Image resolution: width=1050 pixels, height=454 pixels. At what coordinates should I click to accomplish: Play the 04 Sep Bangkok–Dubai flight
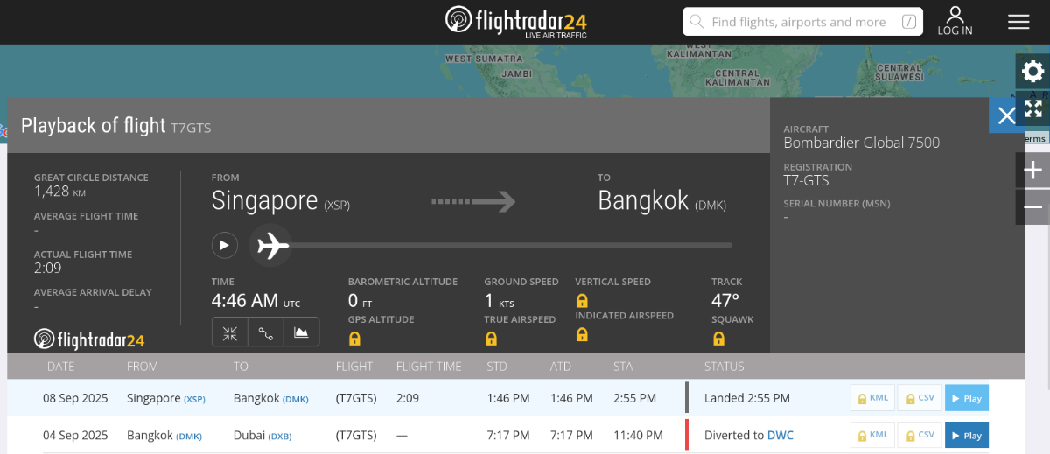(x=966, y=435)
